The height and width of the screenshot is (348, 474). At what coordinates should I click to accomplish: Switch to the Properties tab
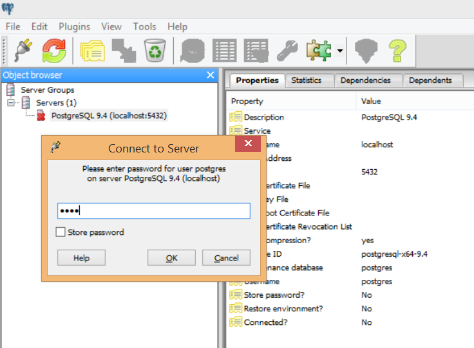[x=257, y=80]
